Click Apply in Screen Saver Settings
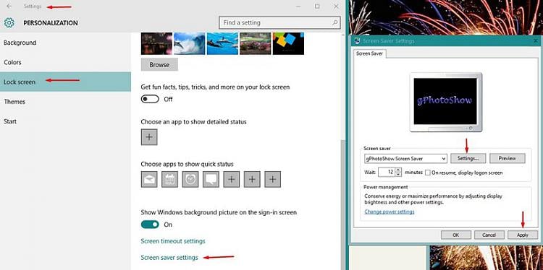 tap(523, 235)
